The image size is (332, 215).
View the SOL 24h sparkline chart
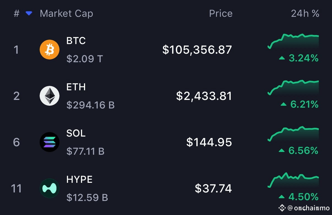coord(293,134)
